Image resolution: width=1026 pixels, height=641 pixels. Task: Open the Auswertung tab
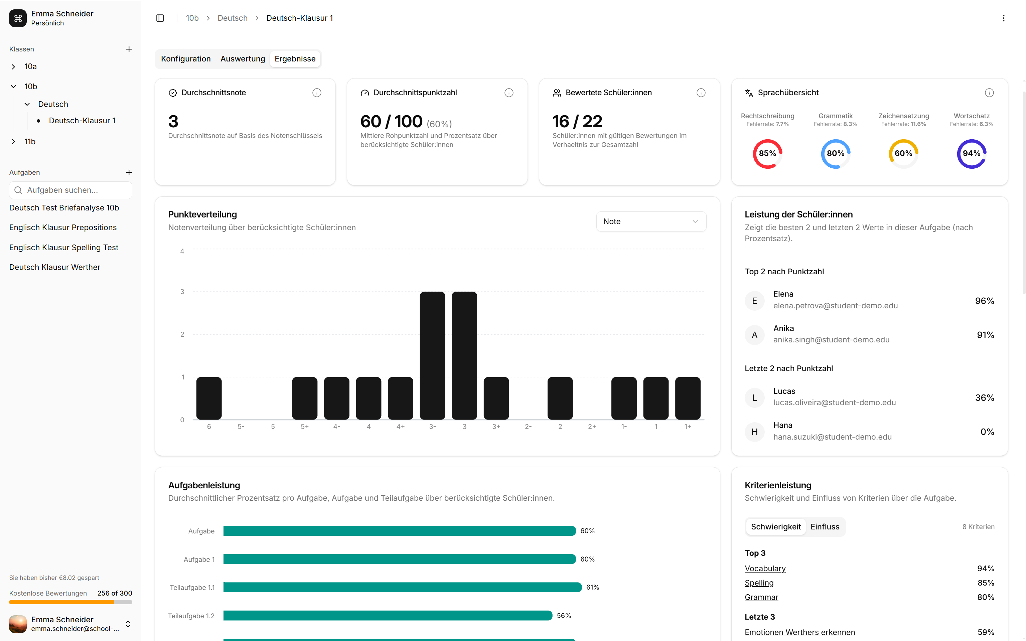pyautogui.click(x=242, y=59)
